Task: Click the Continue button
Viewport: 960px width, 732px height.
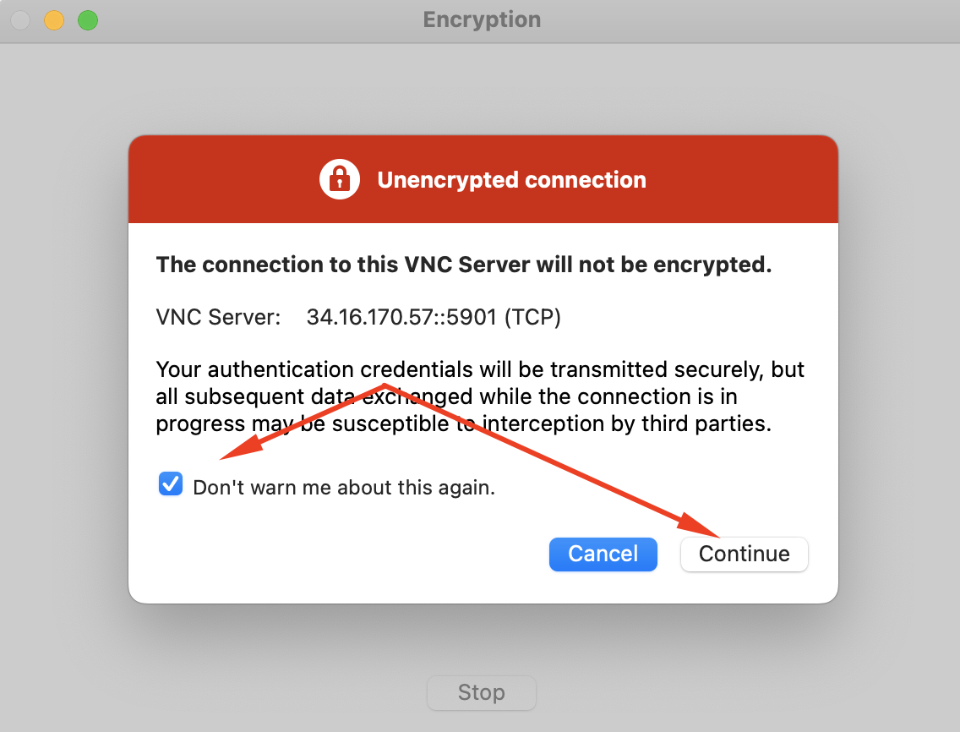Action: click(744, 554)
